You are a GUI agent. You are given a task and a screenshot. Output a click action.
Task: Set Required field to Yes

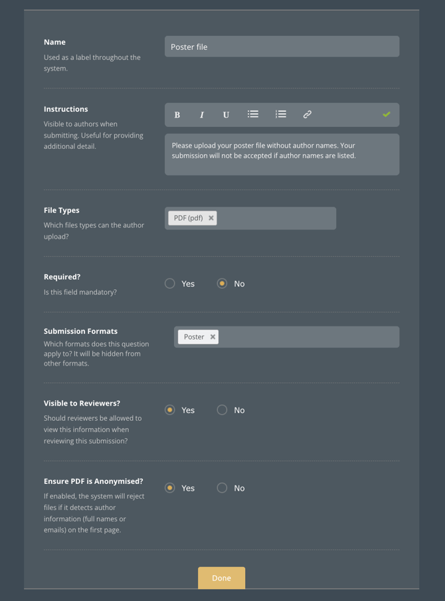[170, 284]
